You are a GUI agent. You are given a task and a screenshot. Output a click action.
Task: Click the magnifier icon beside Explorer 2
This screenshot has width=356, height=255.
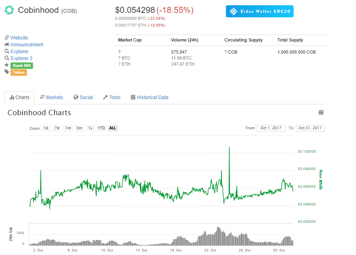coord(7,58)
